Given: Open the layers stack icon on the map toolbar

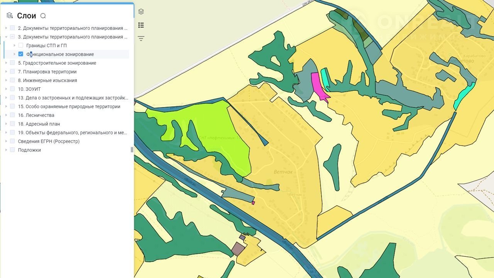Looking at the screenshot, I should [x=141, y=12].
